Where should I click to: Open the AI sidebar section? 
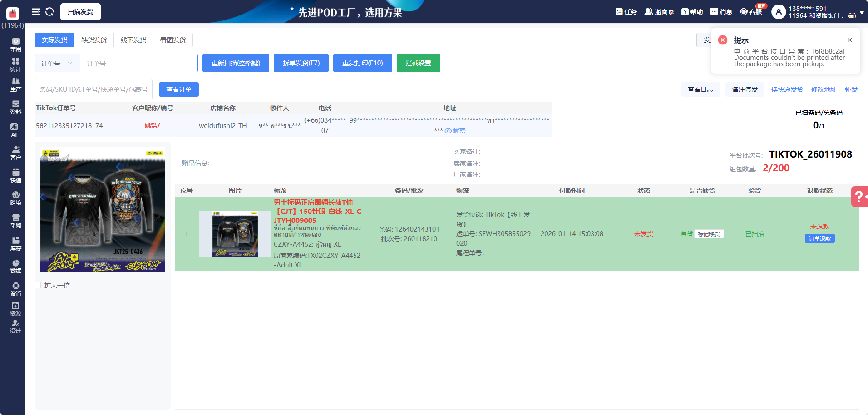pyautogui.click(x=14, y=130)
